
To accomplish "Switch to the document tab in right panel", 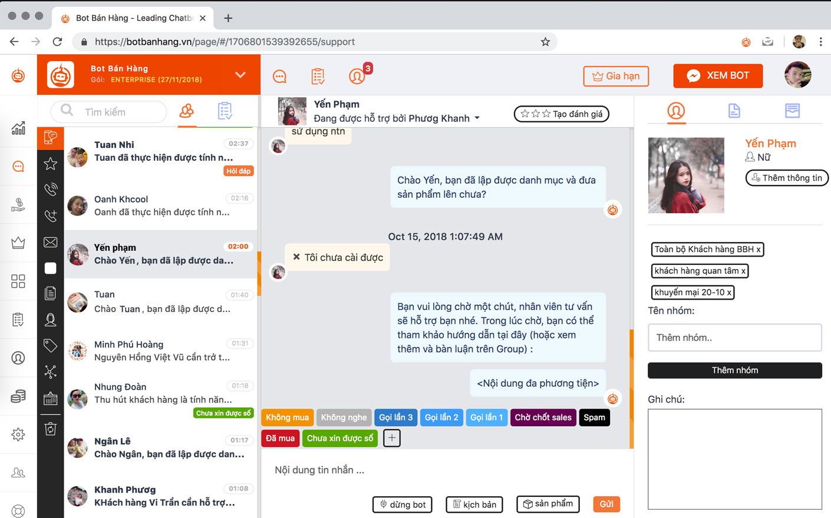I will 734,111.
